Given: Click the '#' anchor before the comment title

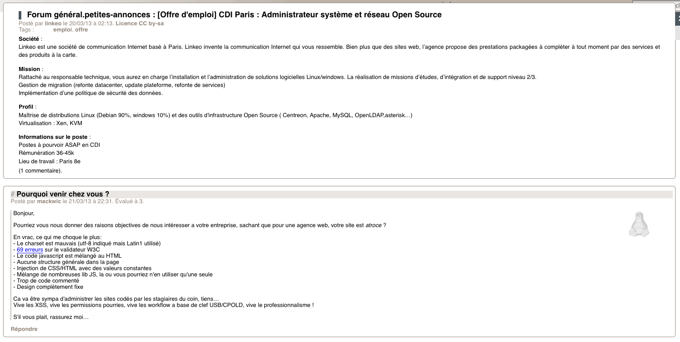Looking at the screenshot, I should pos(12,194).
